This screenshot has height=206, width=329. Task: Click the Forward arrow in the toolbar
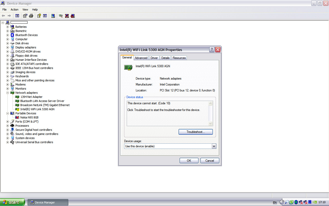pos(9,16)
